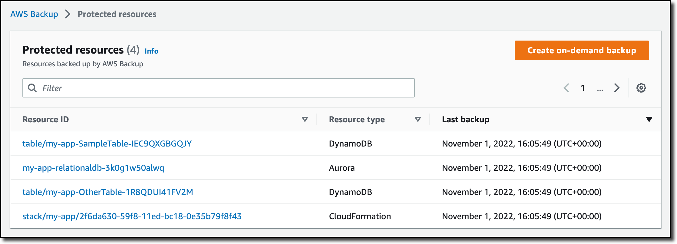
Task: Select page 1 in pagination
Action: point(583,88)
